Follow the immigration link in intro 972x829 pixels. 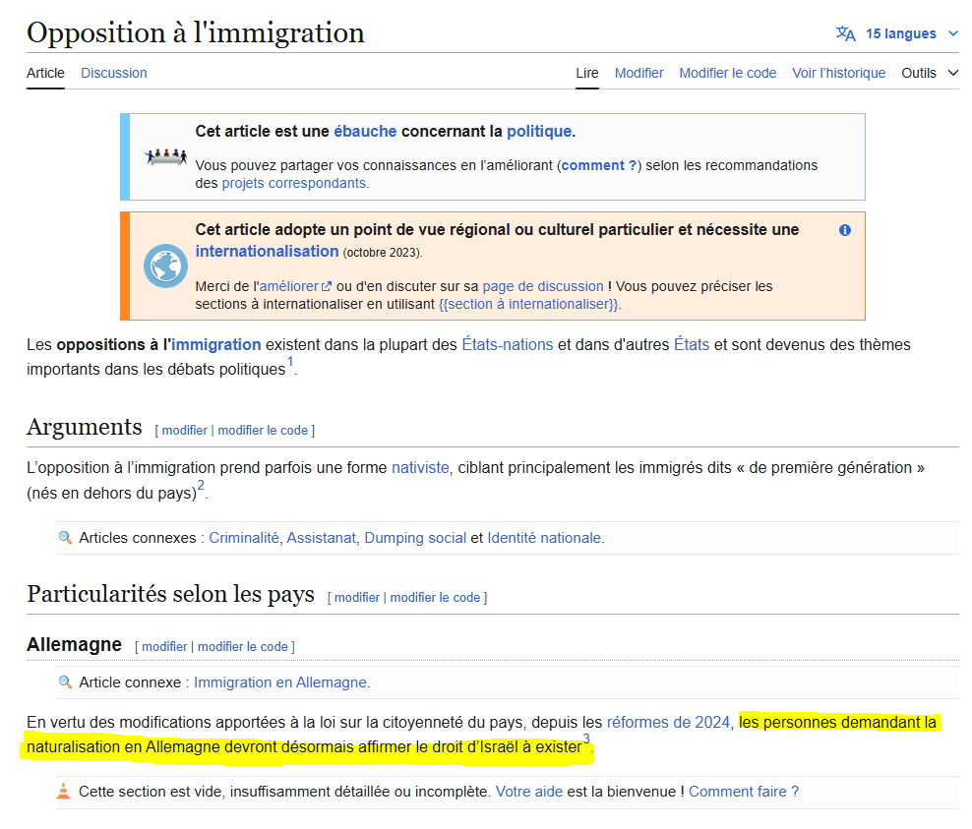[x=216, y=344]
